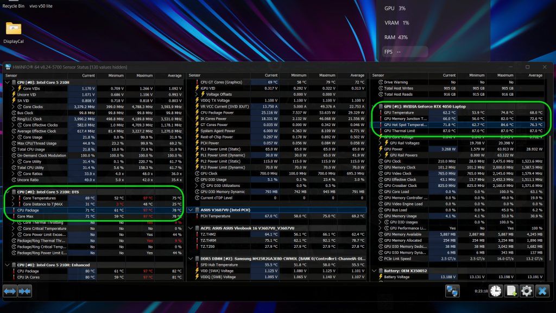The height and width of the screenshot is (313, 556).
Task: Select the Core Max row
Action: point(94,216)
